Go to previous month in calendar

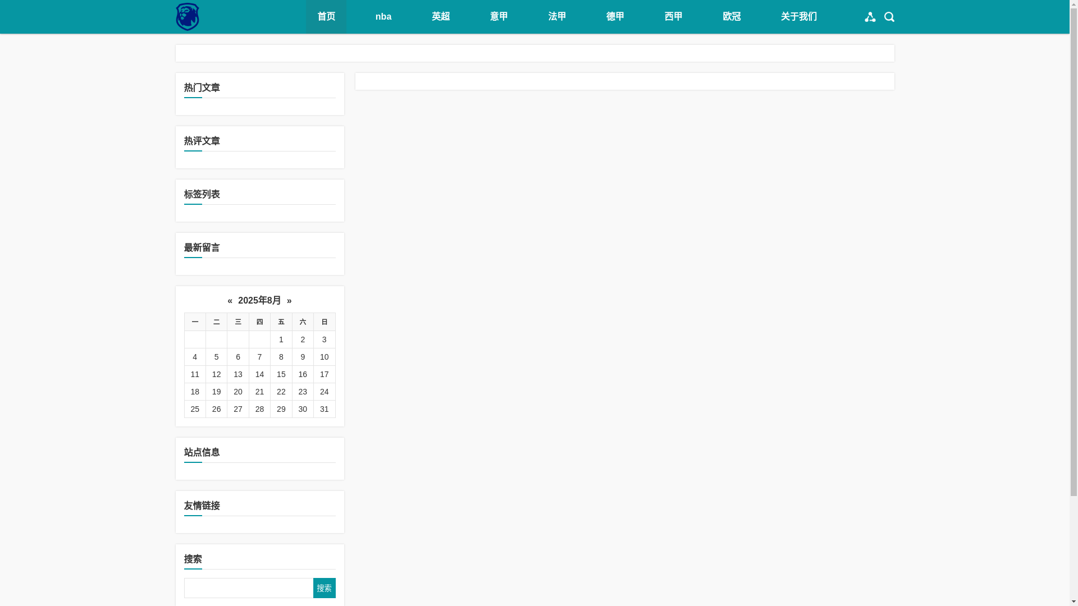(230, 301)
